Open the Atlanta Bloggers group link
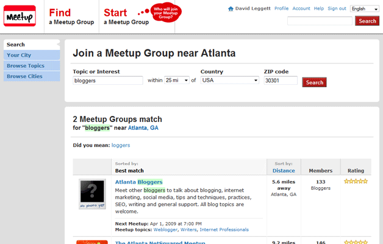383x244 pixels. tap(138, 182)
